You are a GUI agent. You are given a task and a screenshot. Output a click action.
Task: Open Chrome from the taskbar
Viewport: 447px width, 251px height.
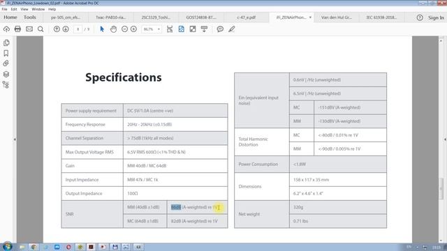pos(34,247)
